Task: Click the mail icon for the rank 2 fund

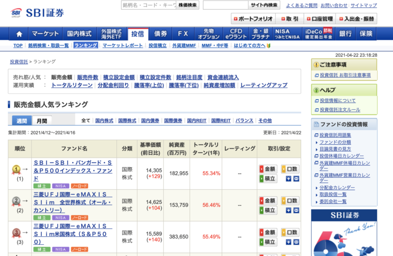Action: (x=296, y=210)
